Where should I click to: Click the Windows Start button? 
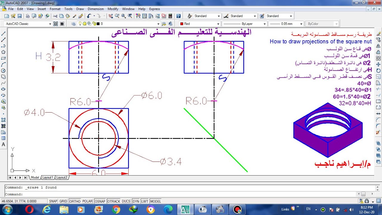click(x=7, y=209)
